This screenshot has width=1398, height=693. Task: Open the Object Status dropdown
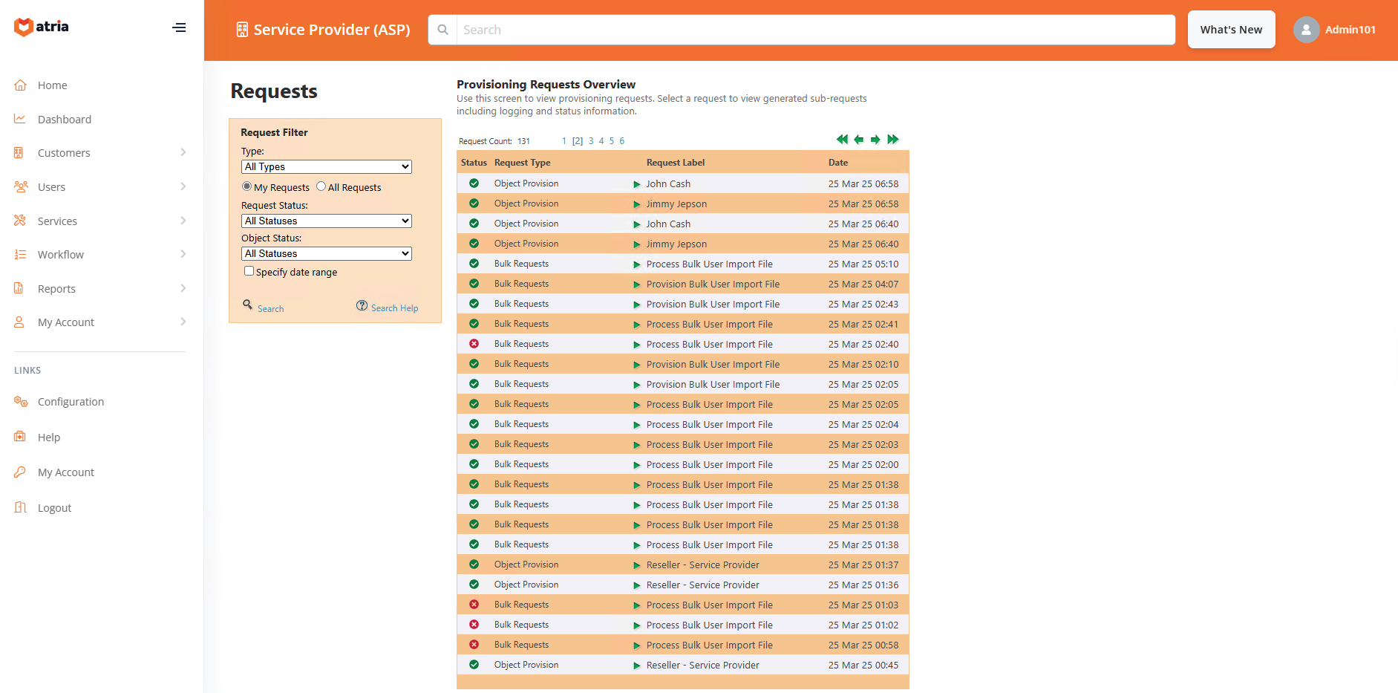[x=327, y=254]
